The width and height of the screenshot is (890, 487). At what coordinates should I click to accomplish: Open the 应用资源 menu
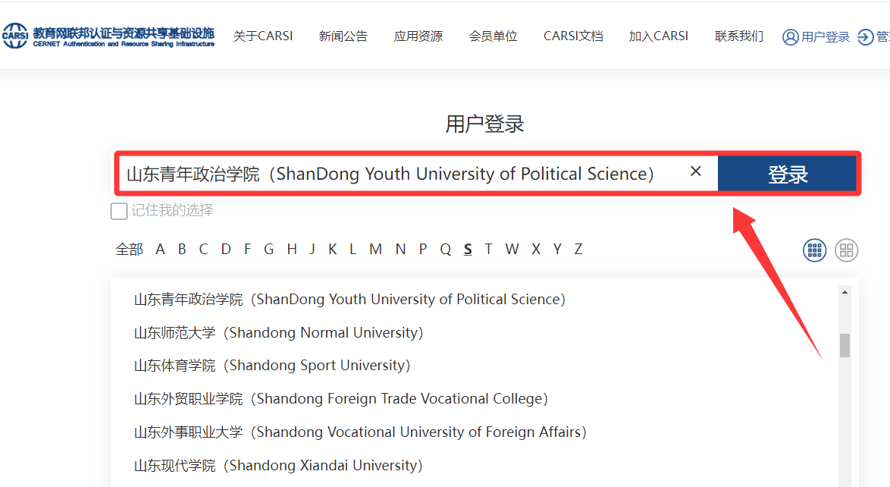pos(418,36)
